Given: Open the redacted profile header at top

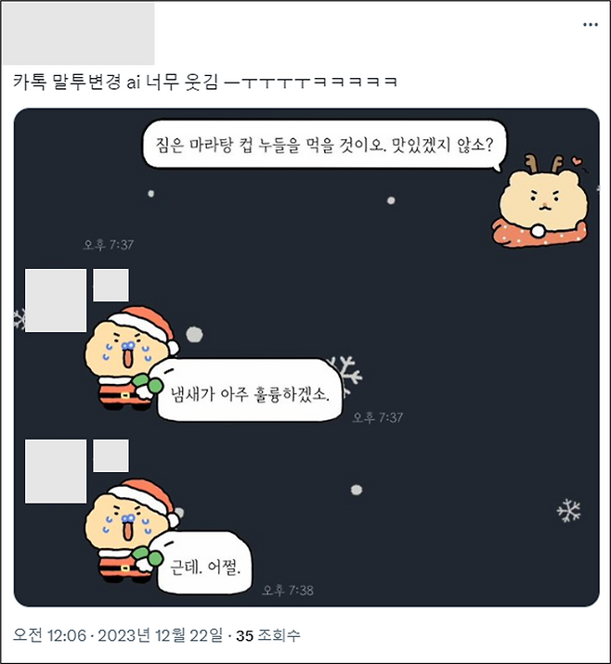Looking at the screenshot, I should pyautogui.click(x=79, y=34).
